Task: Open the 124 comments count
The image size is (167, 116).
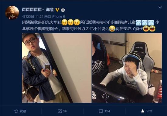Action: click(x=107, y=111)
